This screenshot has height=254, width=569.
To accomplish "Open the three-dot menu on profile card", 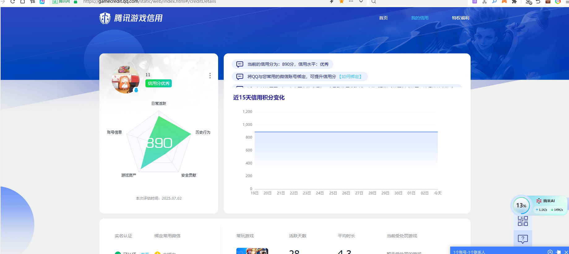I will click(210, 76).
